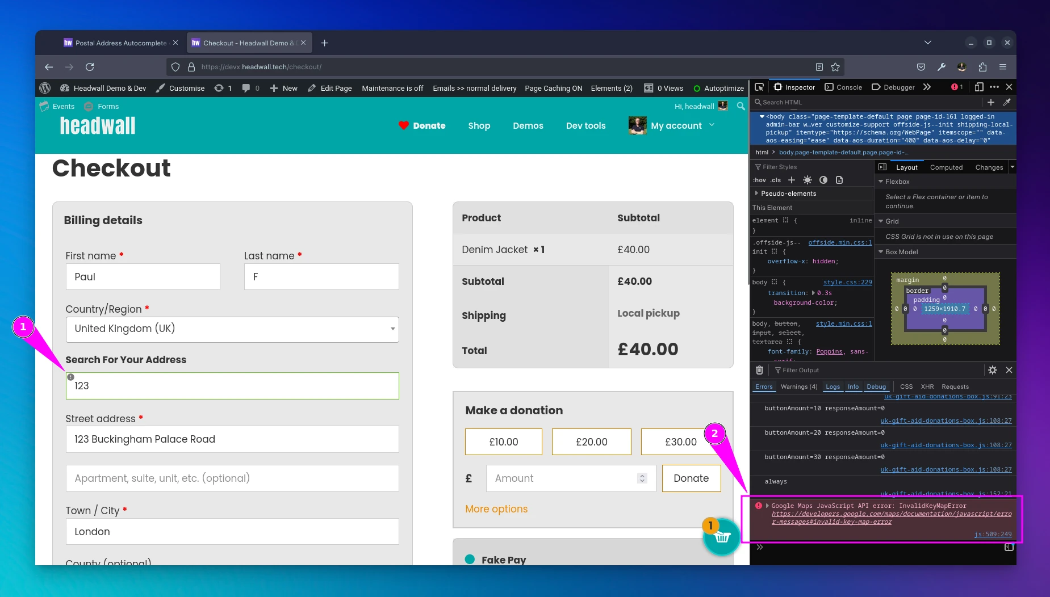Clear the console output with trash icon
Viewport: 1050px width, 597px height.
coord(759,370)
